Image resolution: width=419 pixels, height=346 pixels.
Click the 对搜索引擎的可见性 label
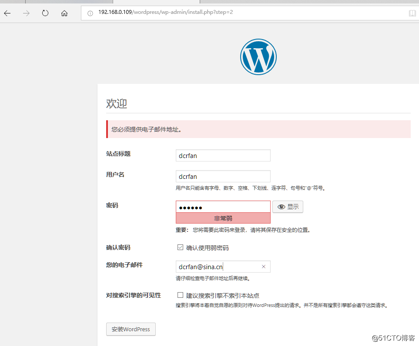134,295
